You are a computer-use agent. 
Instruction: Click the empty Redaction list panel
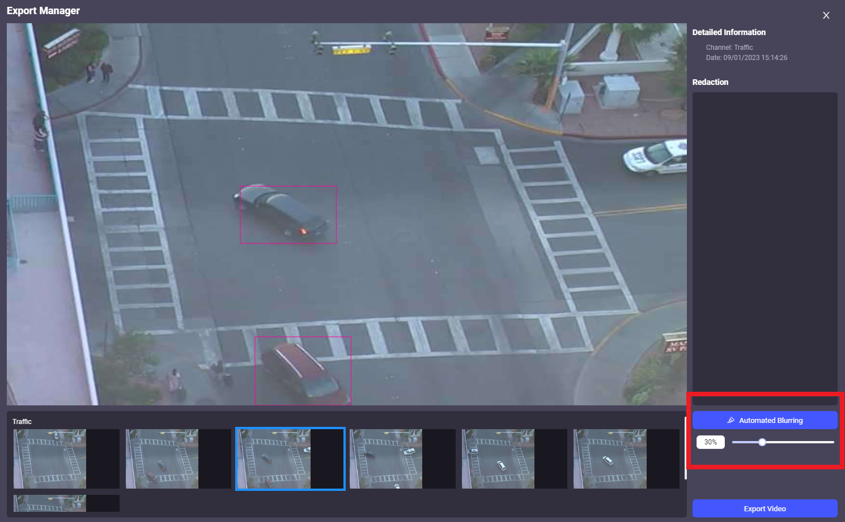click(x=765, y=249)
